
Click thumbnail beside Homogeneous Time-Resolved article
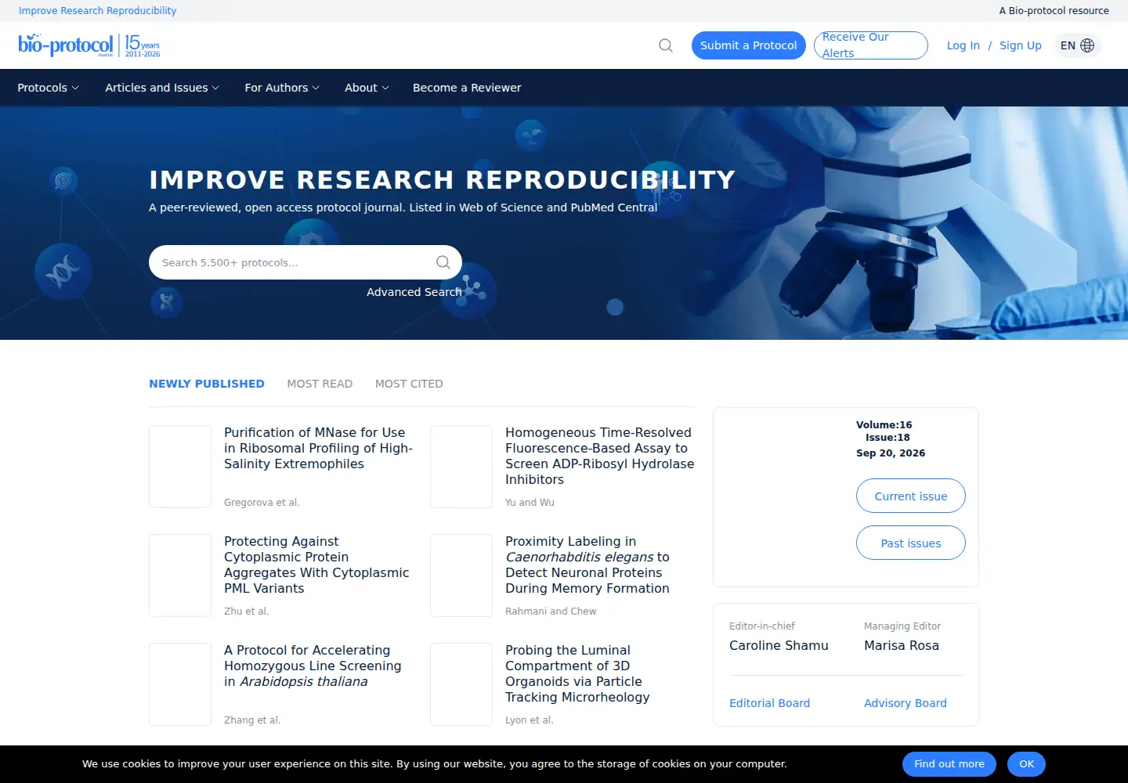pyautogui.click(x=461, y=467)
